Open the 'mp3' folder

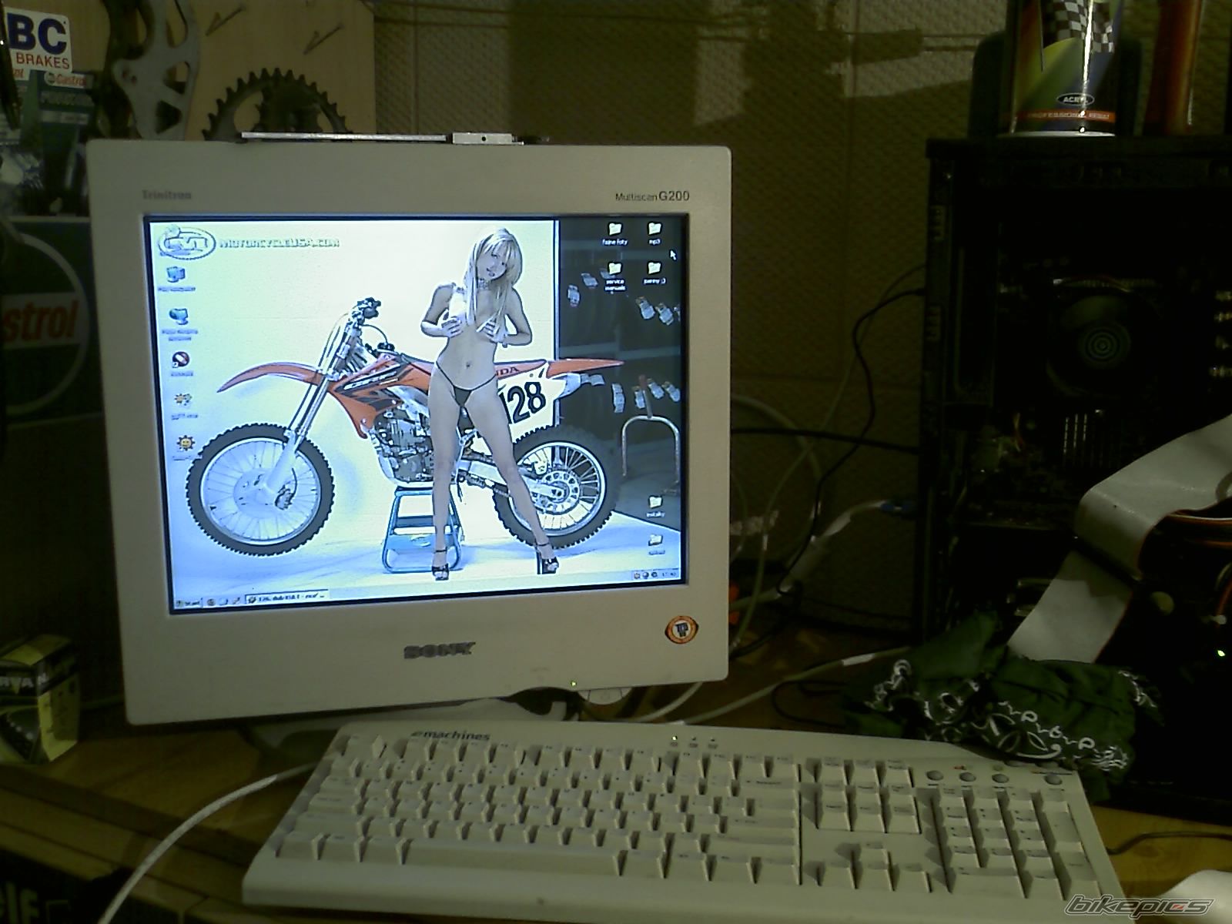click(x=655, y=229)
